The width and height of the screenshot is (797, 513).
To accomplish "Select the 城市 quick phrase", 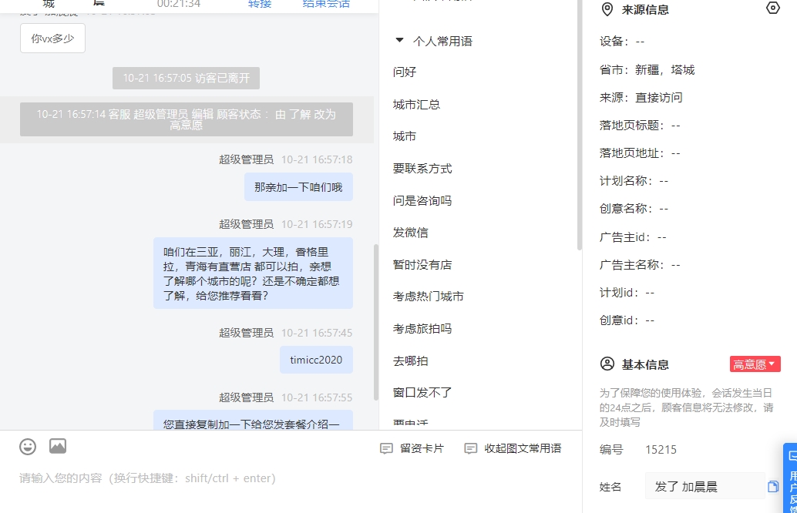I will point(405,136).
